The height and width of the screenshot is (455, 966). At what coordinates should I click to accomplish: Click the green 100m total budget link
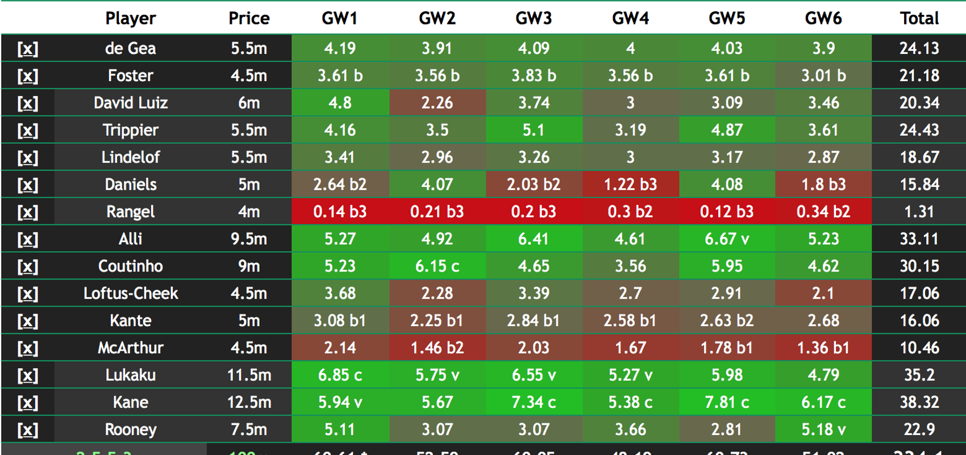pos(249,451)
